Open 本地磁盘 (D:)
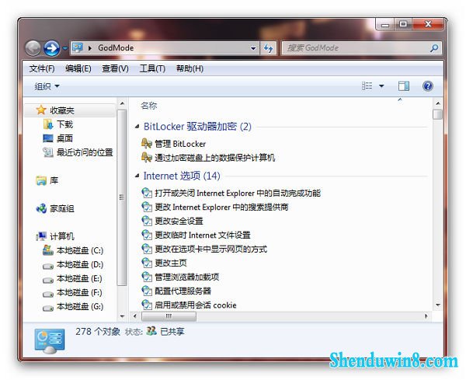Viewport: 466px width, 380px height. 80,265
